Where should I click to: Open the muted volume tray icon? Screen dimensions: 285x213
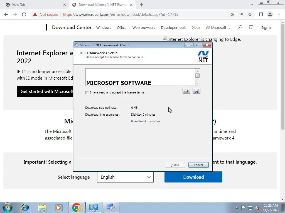[x=257, y=208]
